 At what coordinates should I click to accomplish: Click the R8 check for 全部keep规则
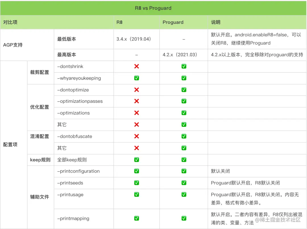[x=137, y=160]
